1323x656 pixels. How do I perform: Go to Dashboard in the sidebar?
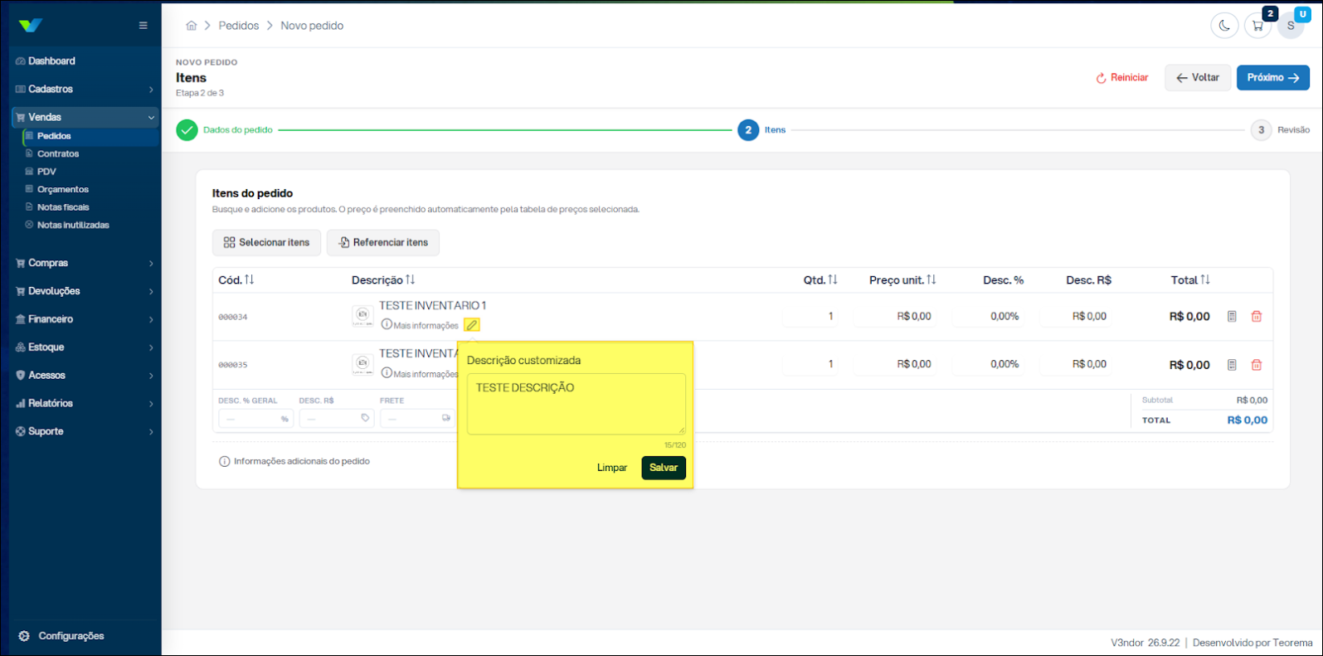[x=85, y=61]
